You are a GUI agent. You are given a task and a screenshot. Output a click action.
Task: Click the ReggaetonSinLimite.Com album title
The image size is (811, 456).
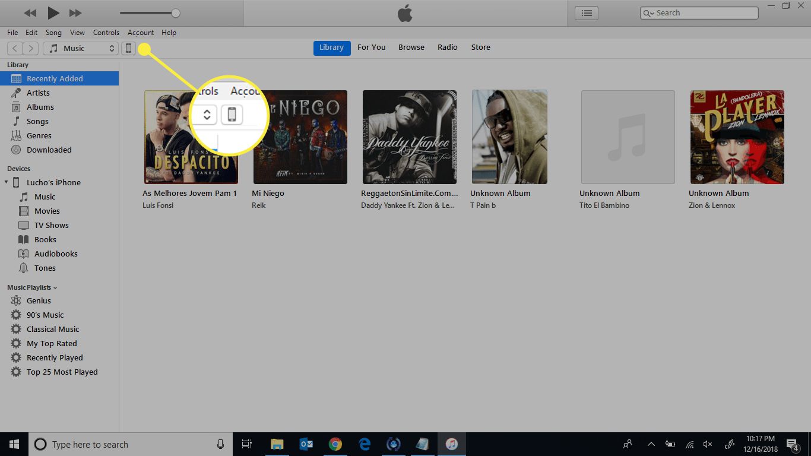pos(410,194)
